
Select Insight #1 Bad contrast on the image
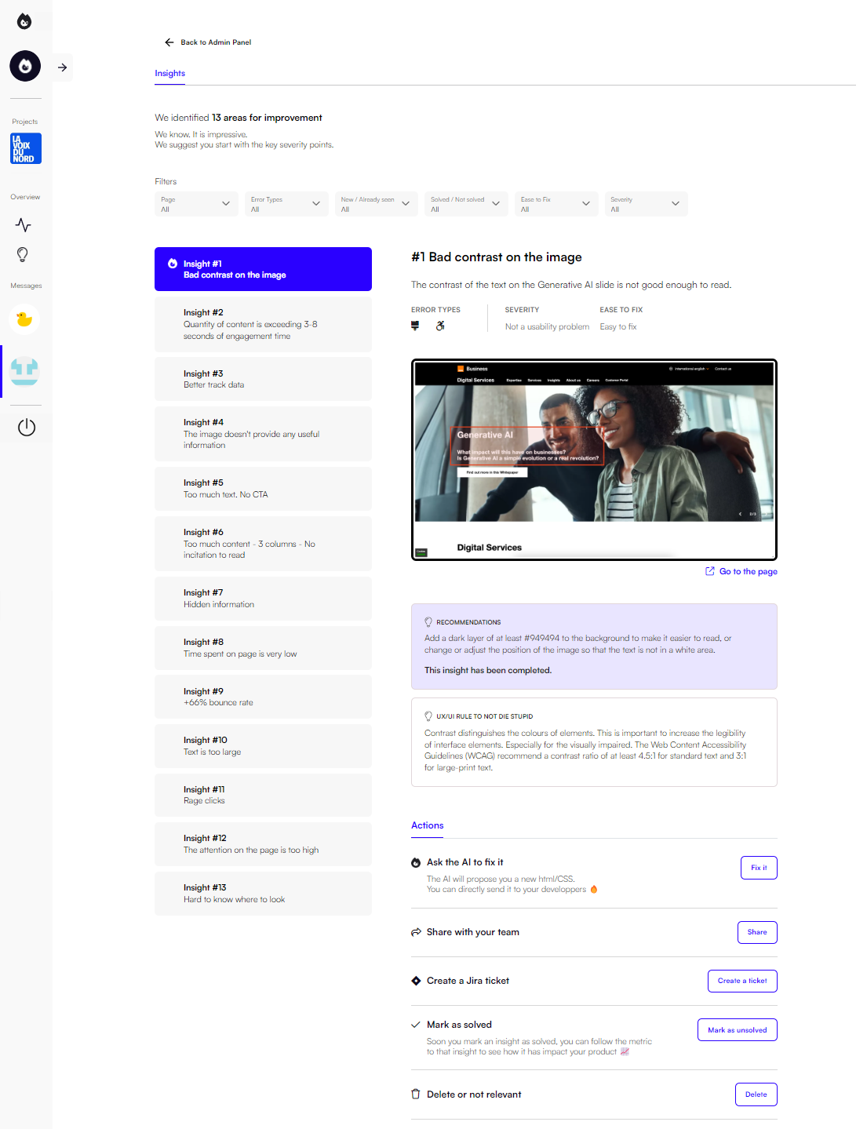[x=263, y=269]
